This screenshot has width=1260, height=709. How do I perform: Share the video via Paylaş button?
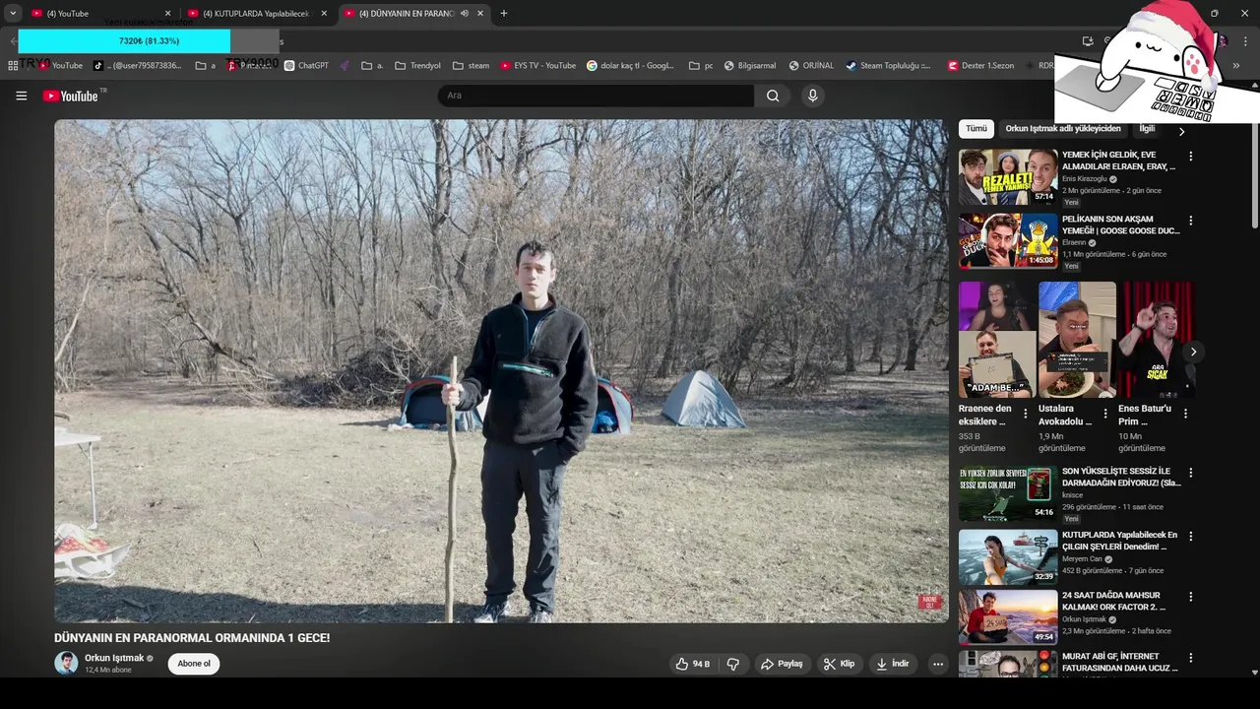[x=782, y=664]
